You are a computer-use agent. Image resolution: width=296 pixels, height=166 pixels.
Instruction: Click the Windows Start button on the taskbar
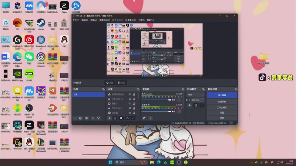click(110, 162)
